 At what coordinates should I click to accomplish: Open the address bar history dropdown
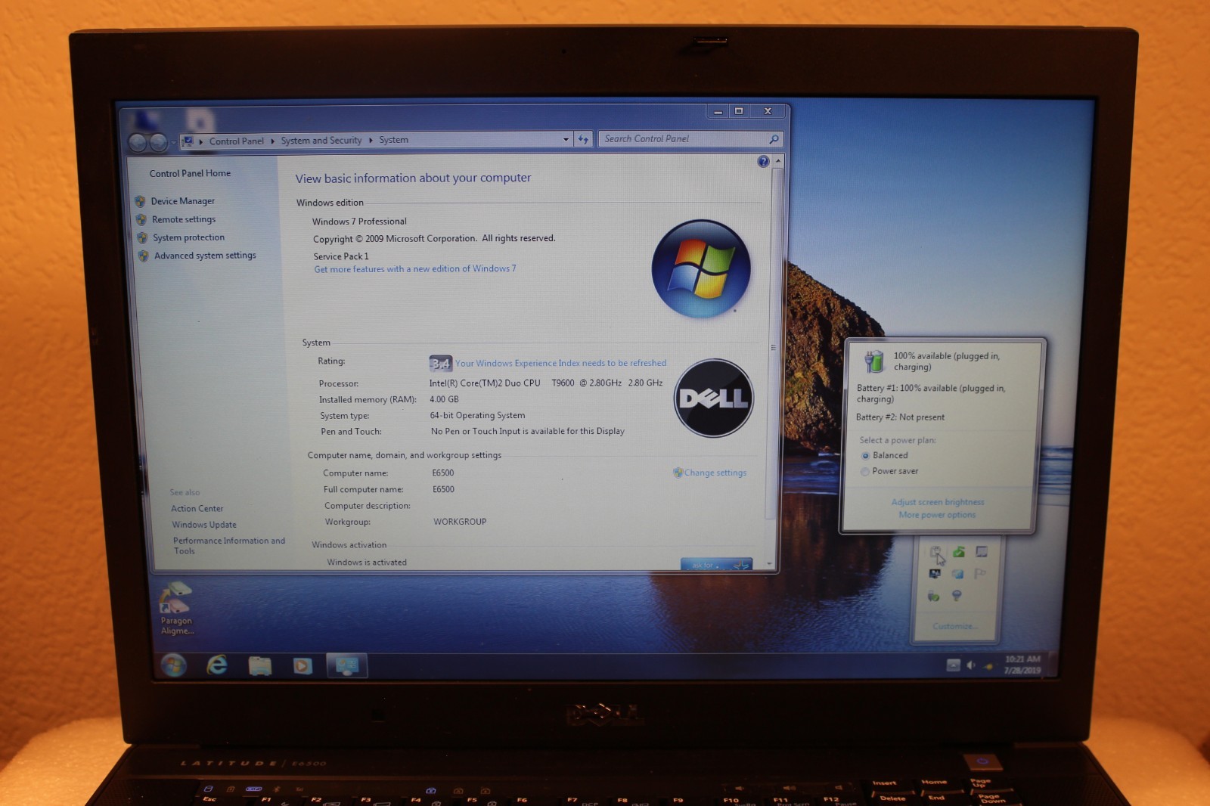point(566,139)
